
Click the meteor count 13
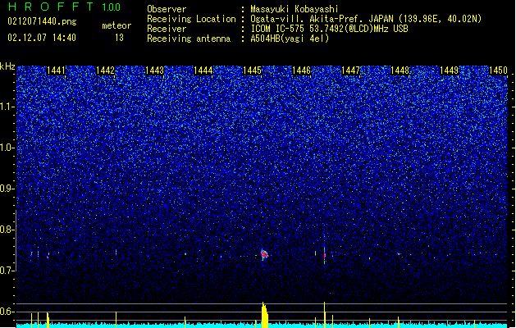[x=119, y=38]
